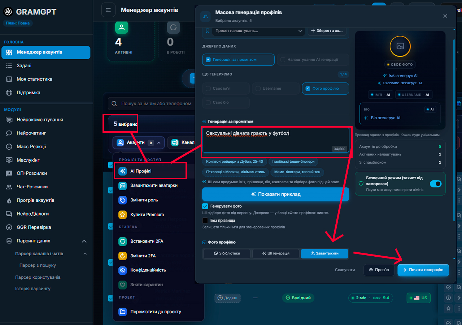The image size is (462, 325).
Task: Click the Чат-Розсилки people icon
Action: 9,187
